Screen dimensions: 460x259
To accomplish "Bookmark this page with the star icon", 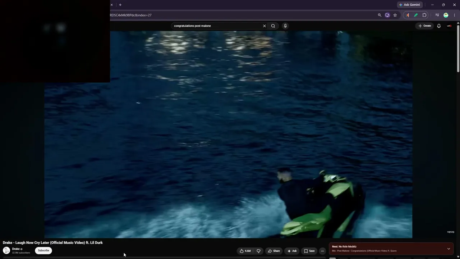I will tap(395, 15).
